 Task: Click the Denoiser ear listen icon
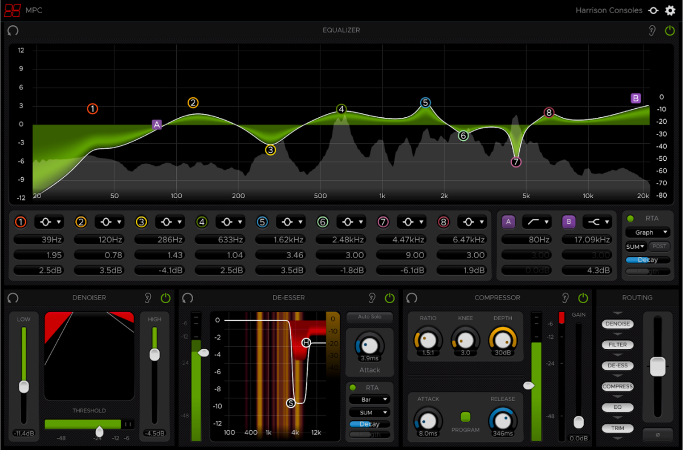coord(148,297)
